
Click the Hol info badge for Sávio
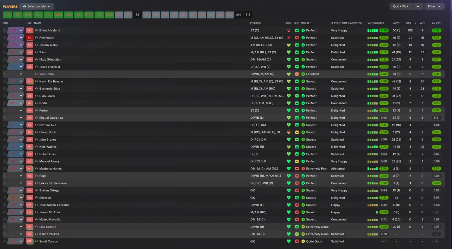point(30,52)
